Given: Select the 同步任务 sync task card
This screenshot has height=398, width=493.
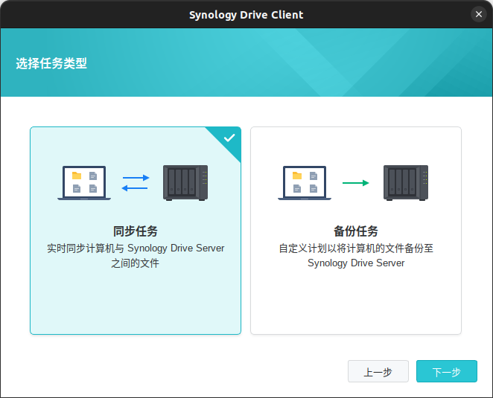Looking at the screenshot, I should 136,231.
